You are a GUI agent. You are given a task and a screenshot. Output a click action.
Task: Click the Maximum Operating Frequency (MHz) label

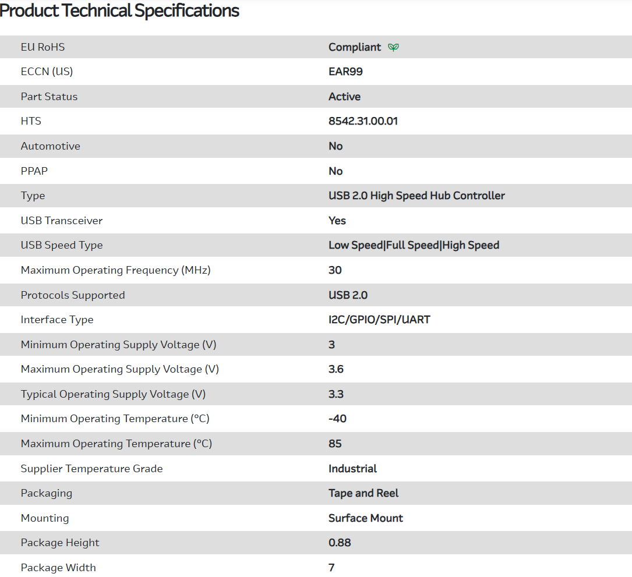(x=115, y=270)
